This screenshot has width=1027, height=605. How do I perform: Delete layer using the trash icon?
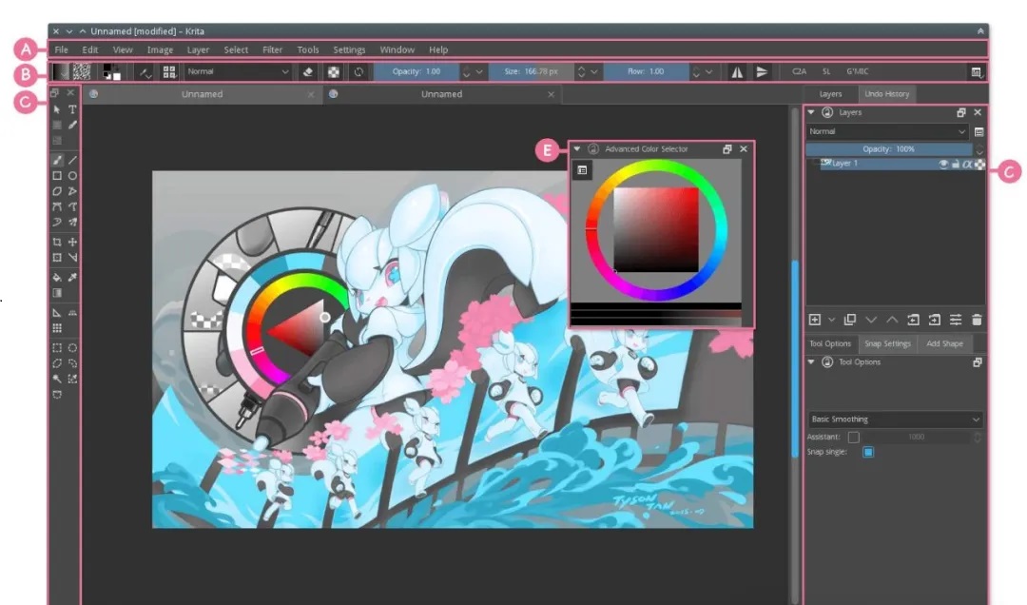coord(977,320)
